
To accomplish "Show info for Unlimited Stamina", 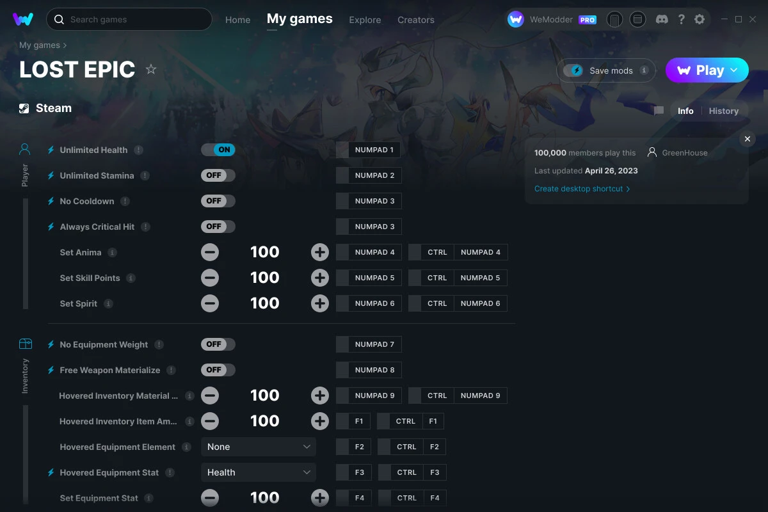I will pyautogui.click(x=145, y=175).
